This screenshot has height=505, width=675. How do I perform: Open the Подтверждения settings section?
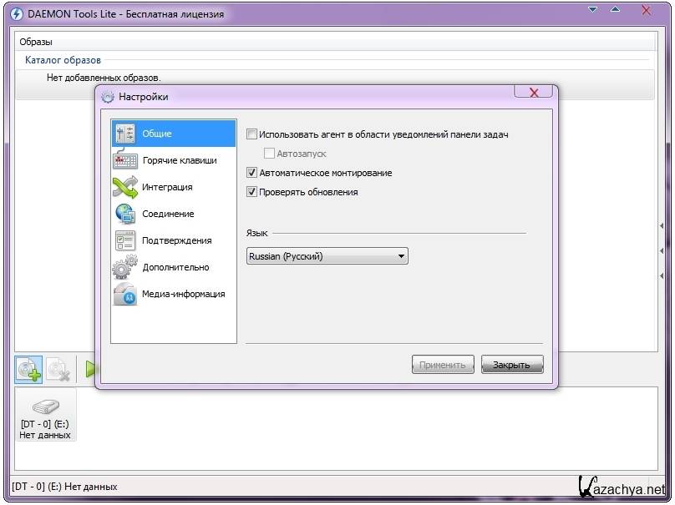pyautogui.click(x=175, y=240)
